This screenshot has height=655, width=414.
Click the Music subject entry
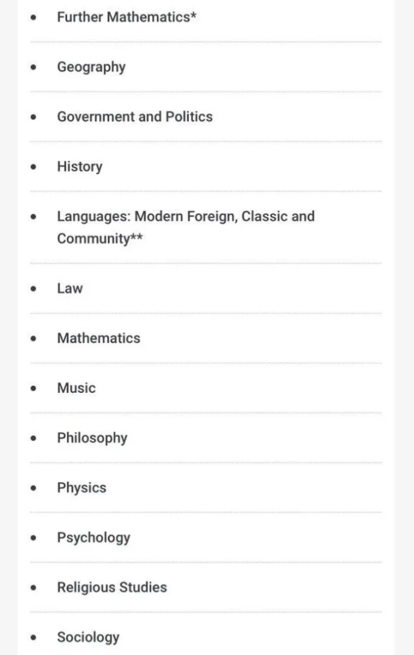click(x=77, y=388)
